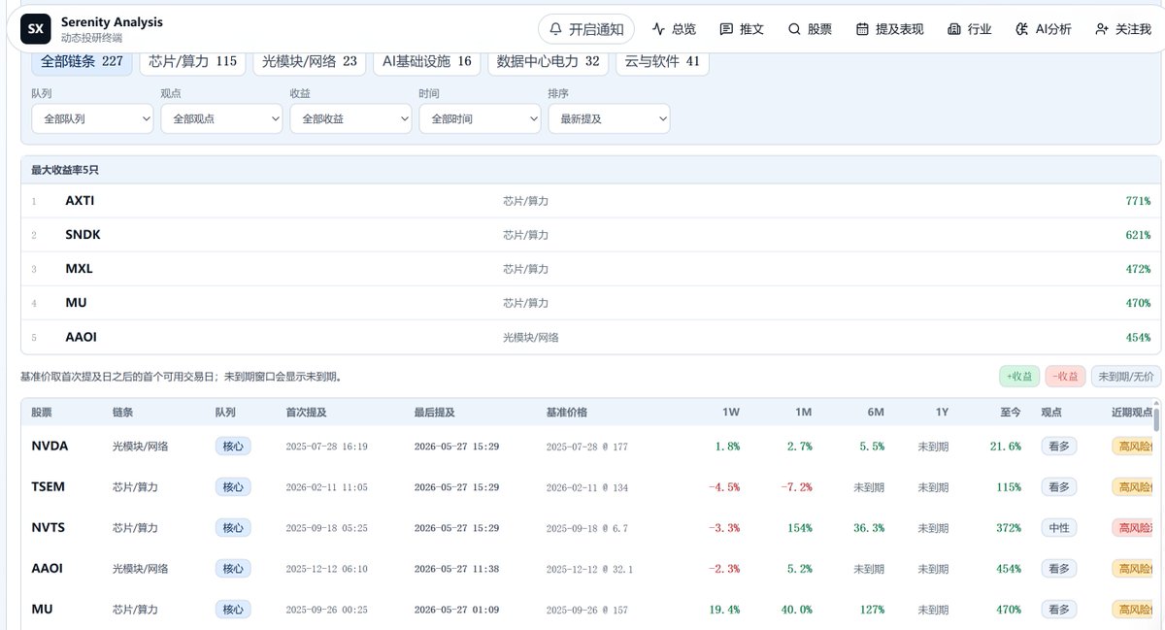The width and height of the screenshot is (1165, 630).
Task: Click the MU ticker in the table row
Action: [x=42, y=609]
